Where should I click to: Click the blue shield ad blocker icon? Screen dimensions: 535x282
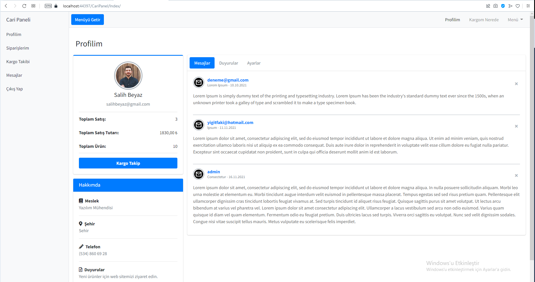tap(503, 6)
